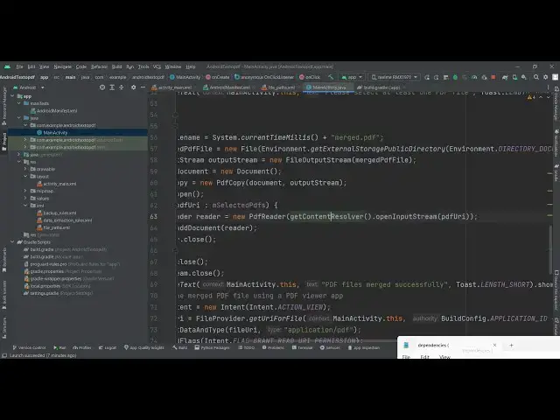Open the Version Control tool window
The image size is (560, 420).
pos(29,347)
